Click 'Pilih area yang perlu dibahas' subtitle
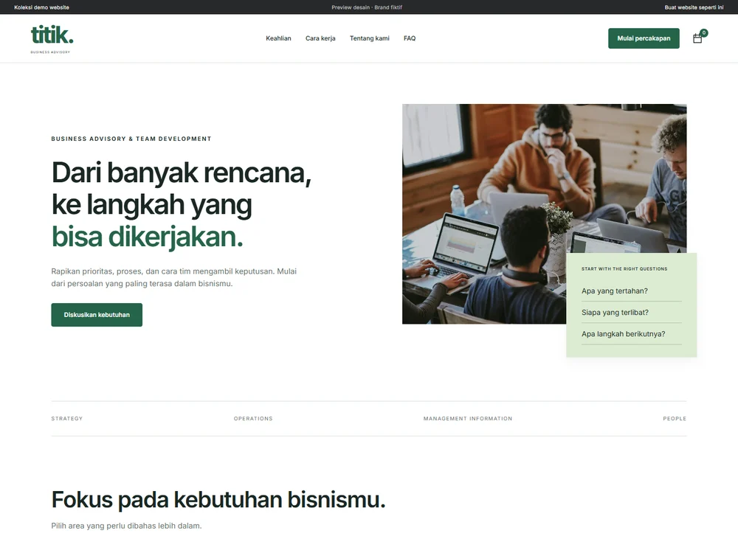This screenshot has height=553, width=738. click(x=126, y=526)
